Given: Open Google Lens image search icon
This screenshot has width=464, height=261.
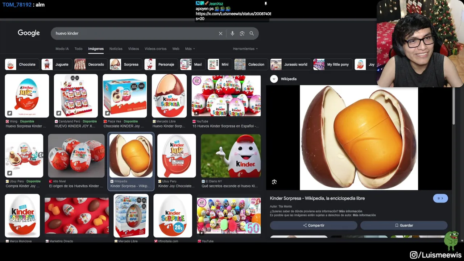Looking at the screenshot, I should pyautogui.click(x=242, y=33).
